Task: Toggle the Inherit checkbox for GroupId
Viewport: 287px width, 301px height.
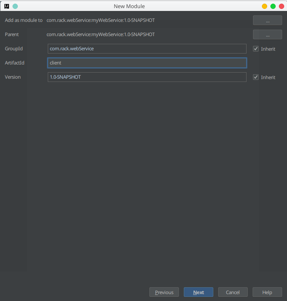Action: [256, 49]
